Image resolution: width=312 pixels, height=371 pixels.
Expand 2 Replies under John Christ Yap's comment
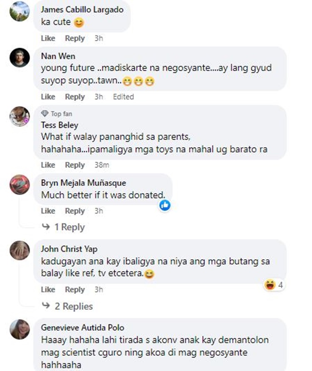point(74,306)
